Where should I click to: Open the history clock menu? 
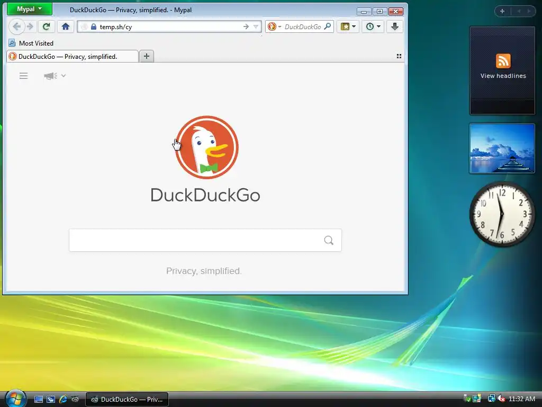[x=373, y=26]
